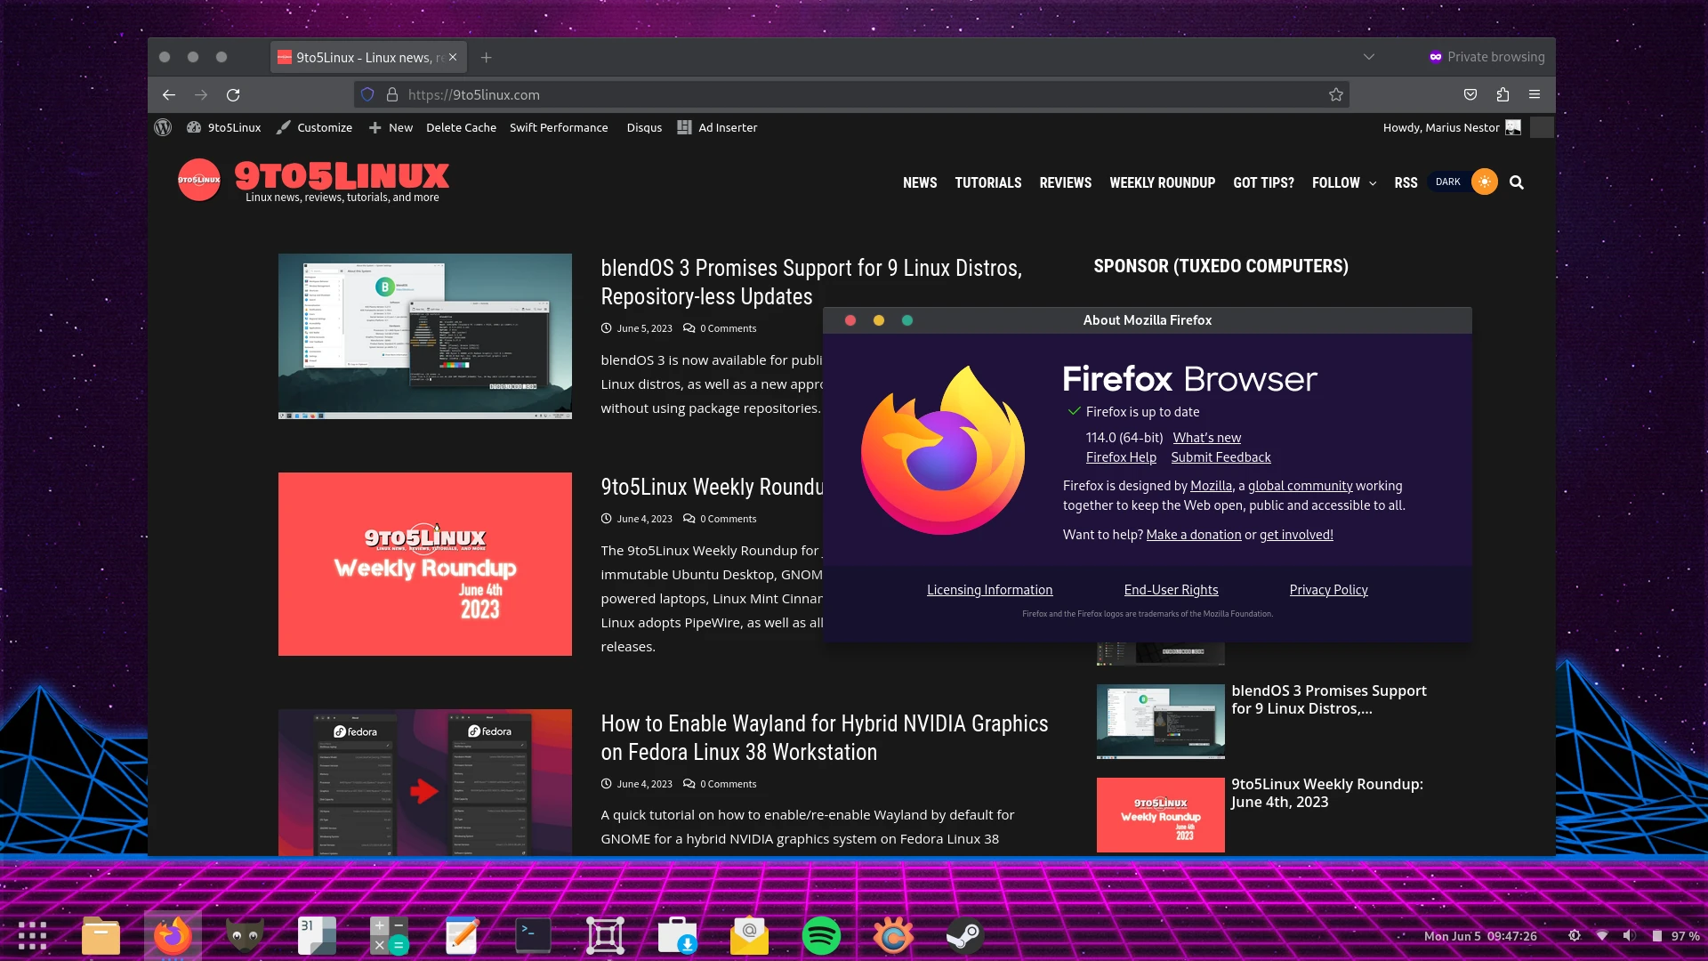Save the page to Pocket
The height and width of the screenshot is (961, 1708).
tap(1470, 94)
